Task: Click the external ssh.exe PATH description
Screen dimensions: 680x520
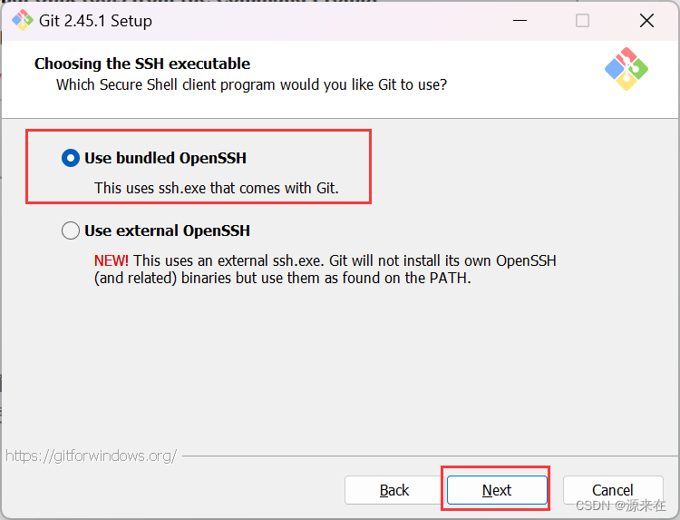Action: [x=325, y=270]
